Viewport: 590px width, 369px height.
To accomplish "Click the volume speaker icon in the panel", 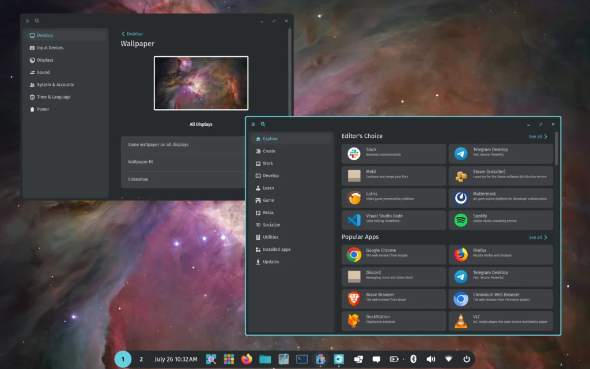I will point(430,359).
